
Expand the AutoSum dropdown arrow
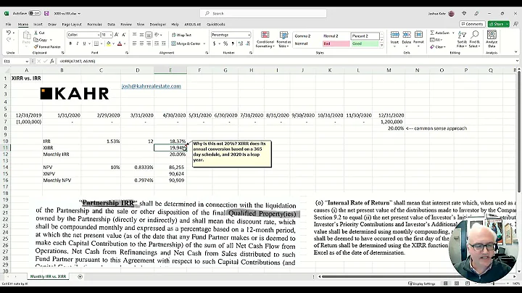[453, 33]
